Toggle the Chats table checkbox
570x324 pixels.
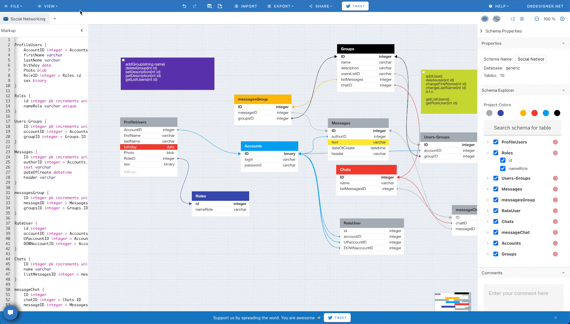coord(496,221)
